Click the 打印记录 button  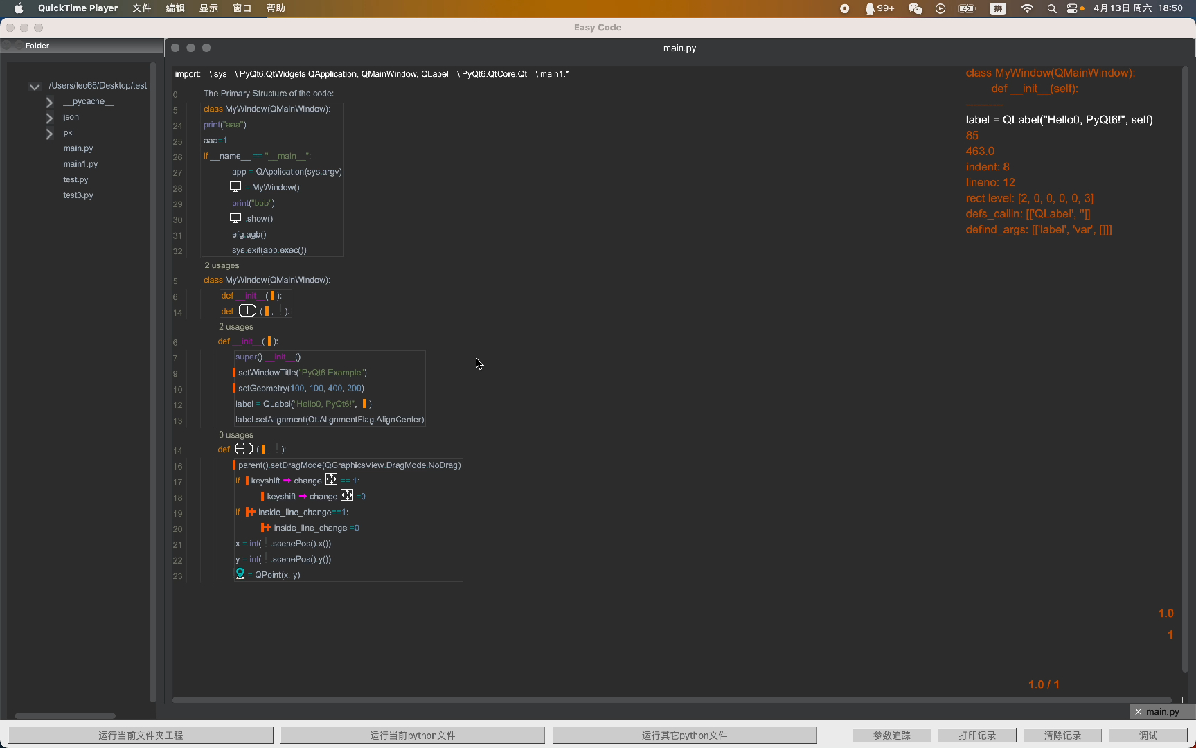click(x=977, y=735)
